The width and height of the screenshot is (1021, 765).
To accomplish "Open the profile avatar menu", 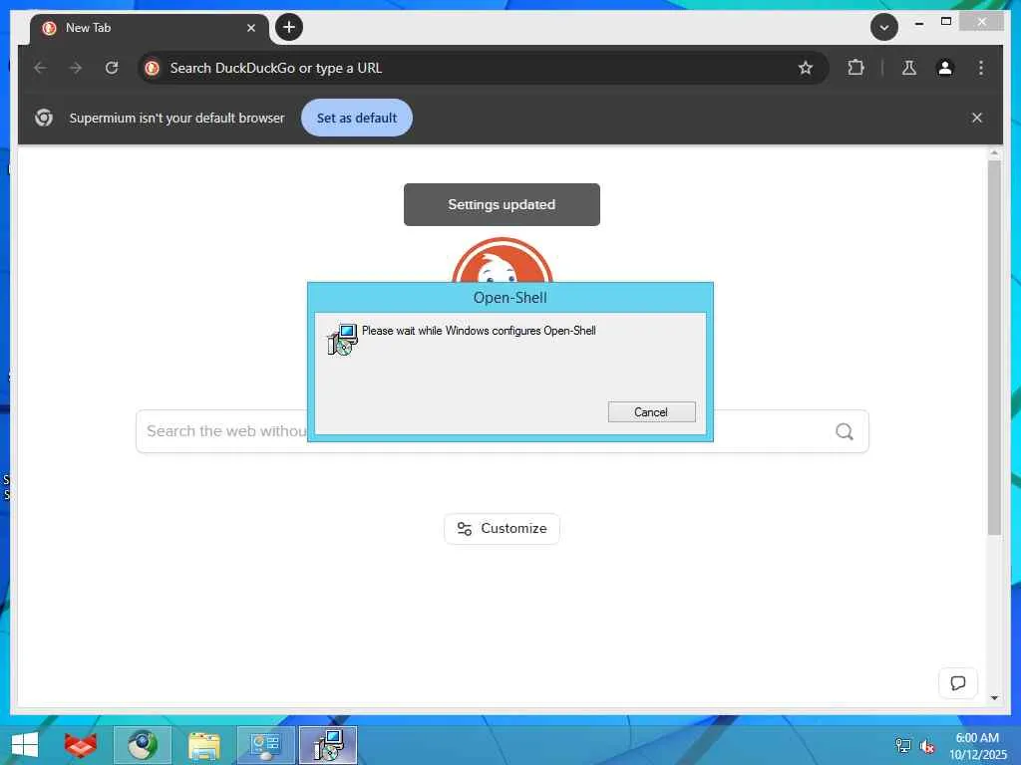I will tap(945, 68).
